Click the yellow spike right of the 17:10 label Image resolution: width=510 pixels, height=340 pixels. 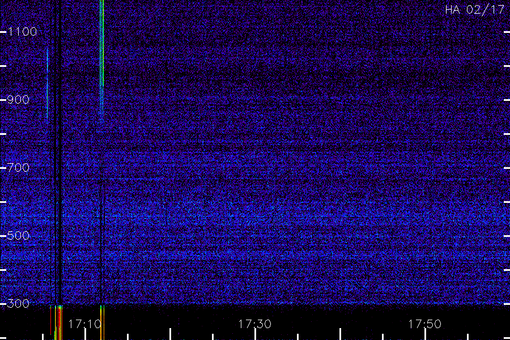(x=102, y=323)
